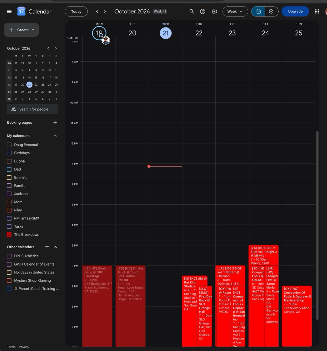Collapse the Other calendars section

coord(56,247)
